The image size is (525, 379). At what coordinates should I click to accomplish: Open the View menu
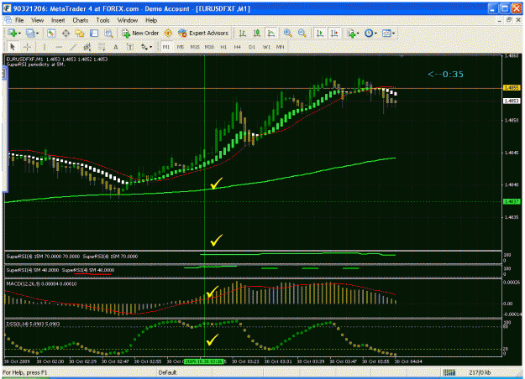tap(38, 20)
